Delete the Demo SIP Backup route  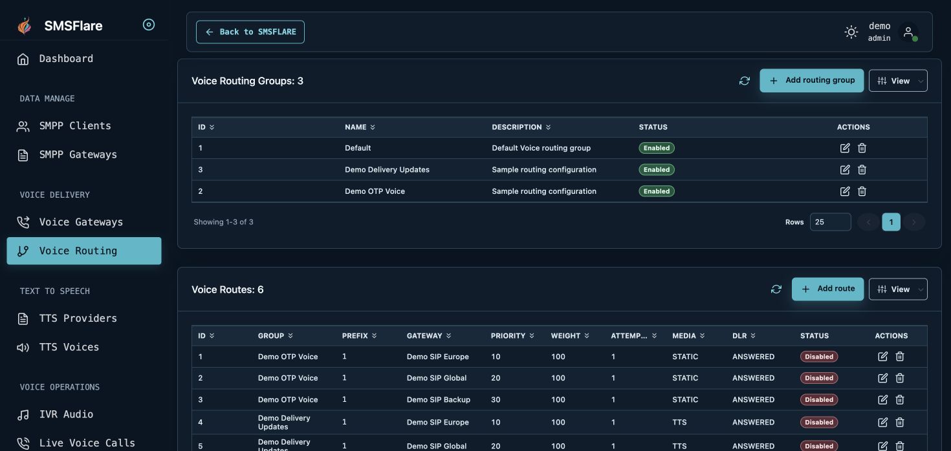899,399
